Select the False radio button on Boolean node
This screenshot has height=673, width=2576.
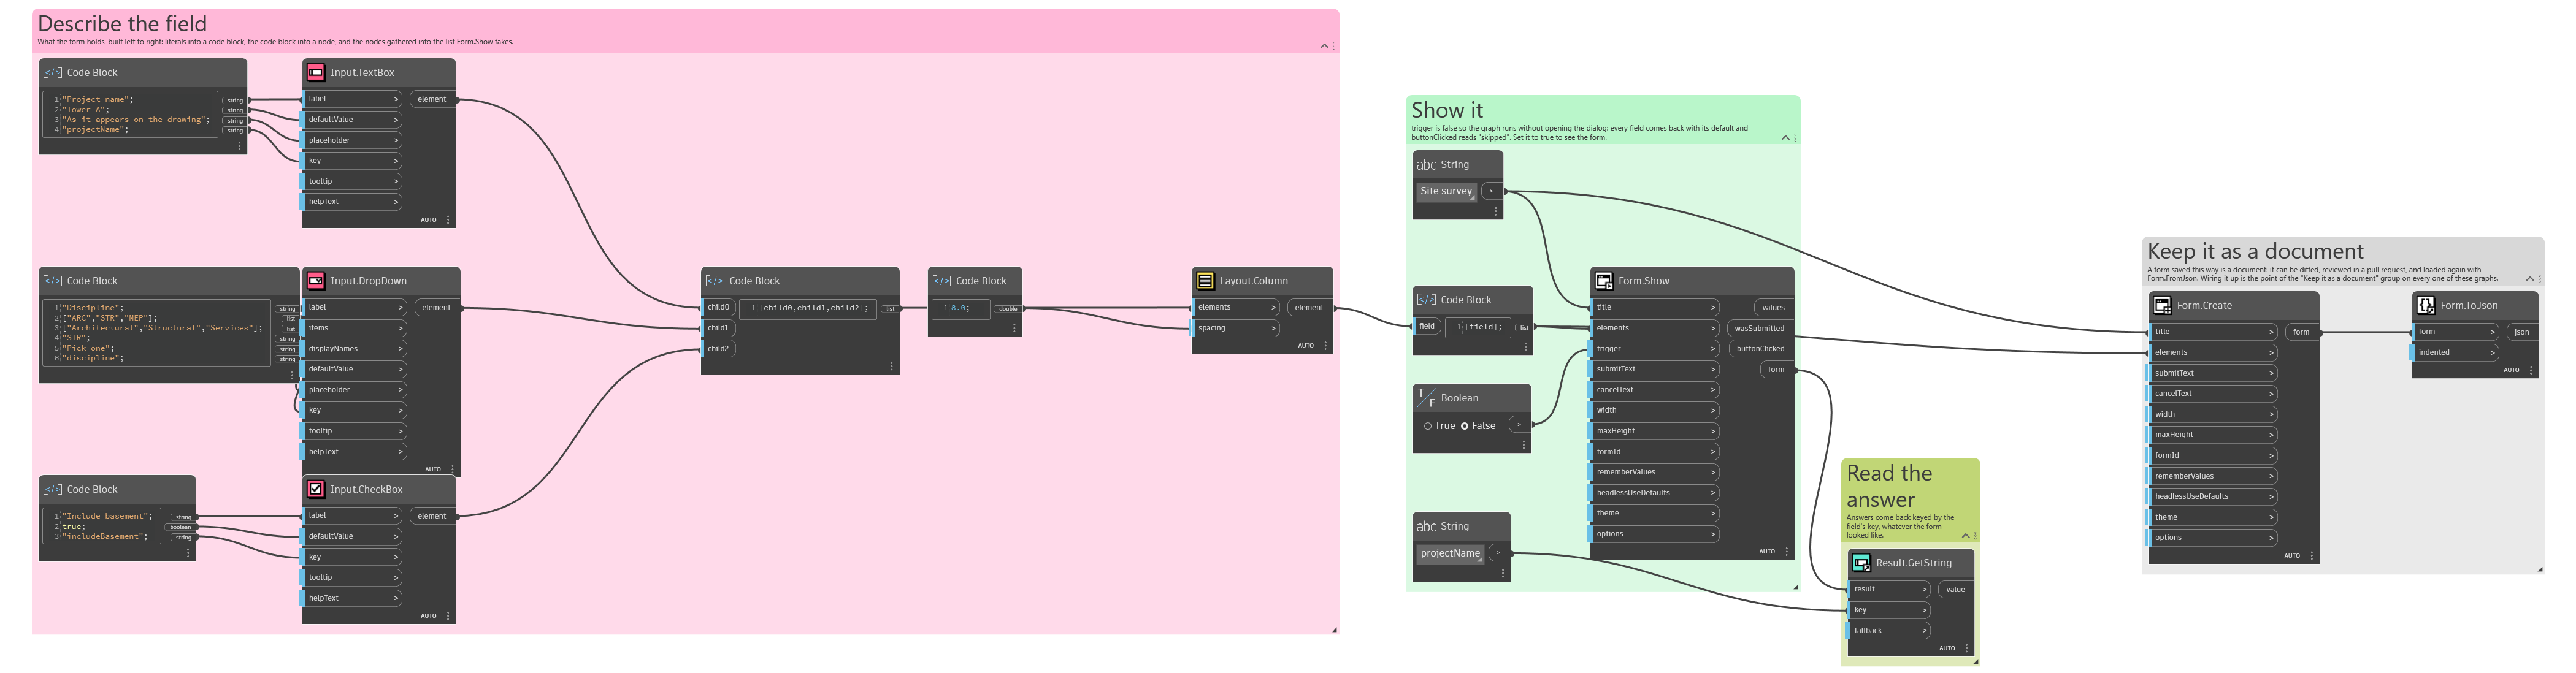pyautogui.click(x=1465, y=426)
